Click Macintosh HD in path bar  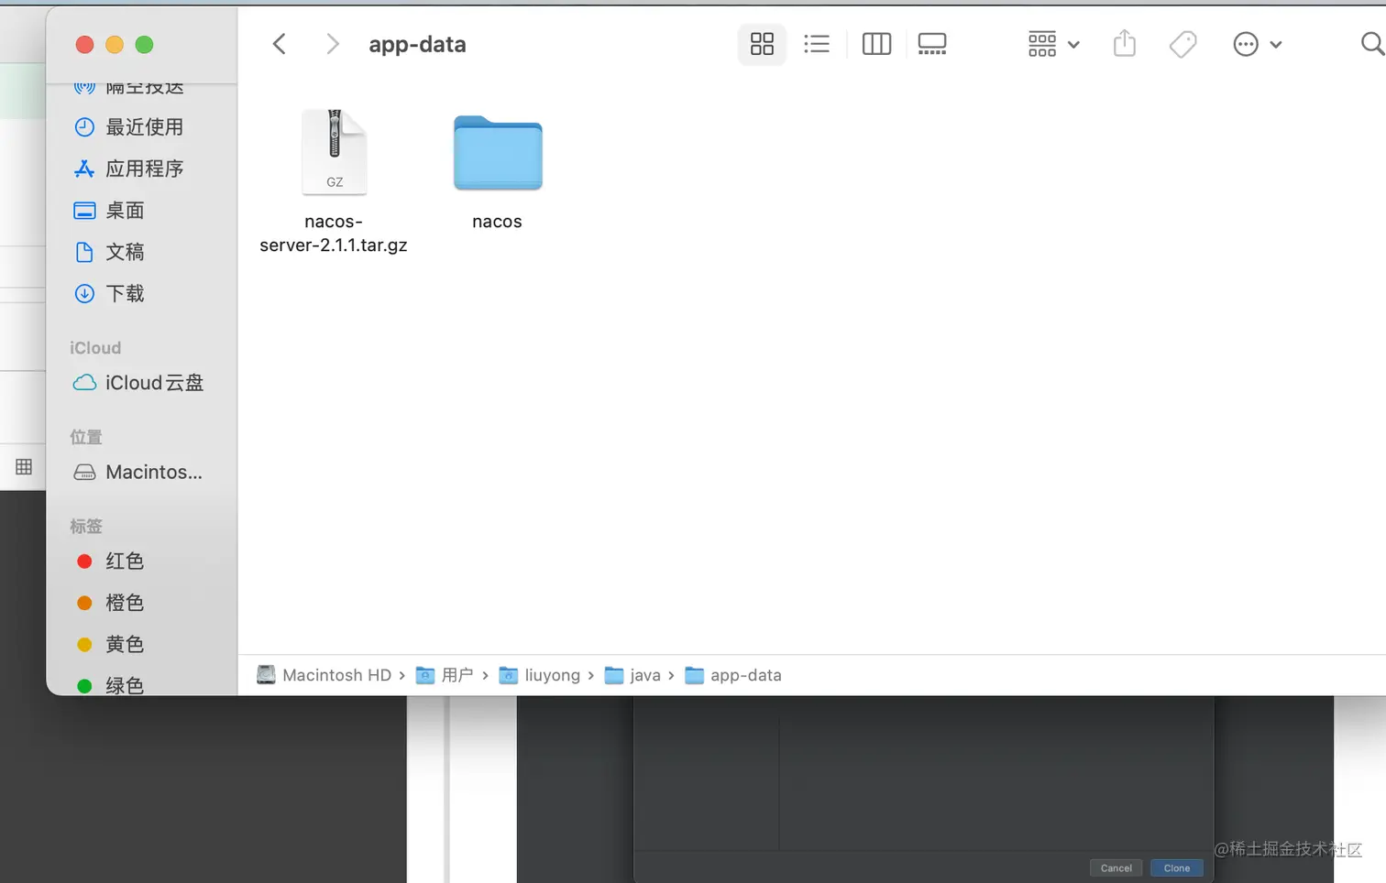click(324, 675)
